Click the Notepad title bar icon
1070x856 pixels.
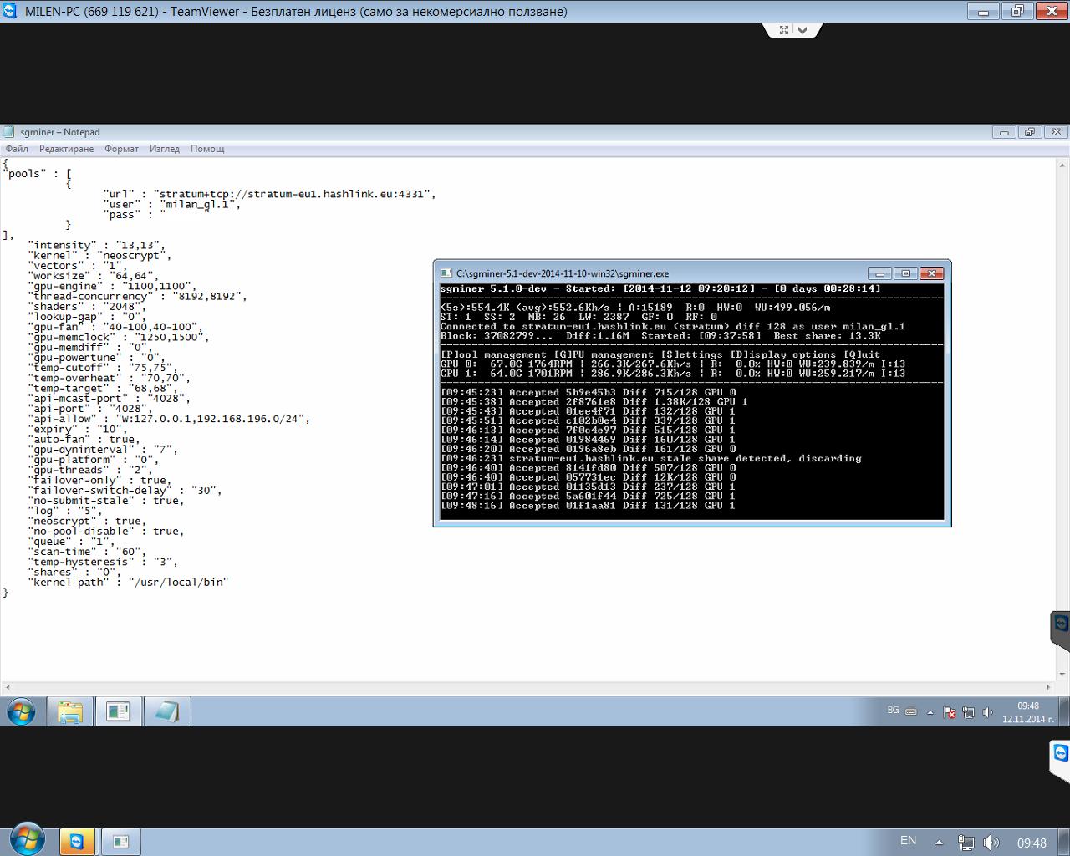click(8, 132)
